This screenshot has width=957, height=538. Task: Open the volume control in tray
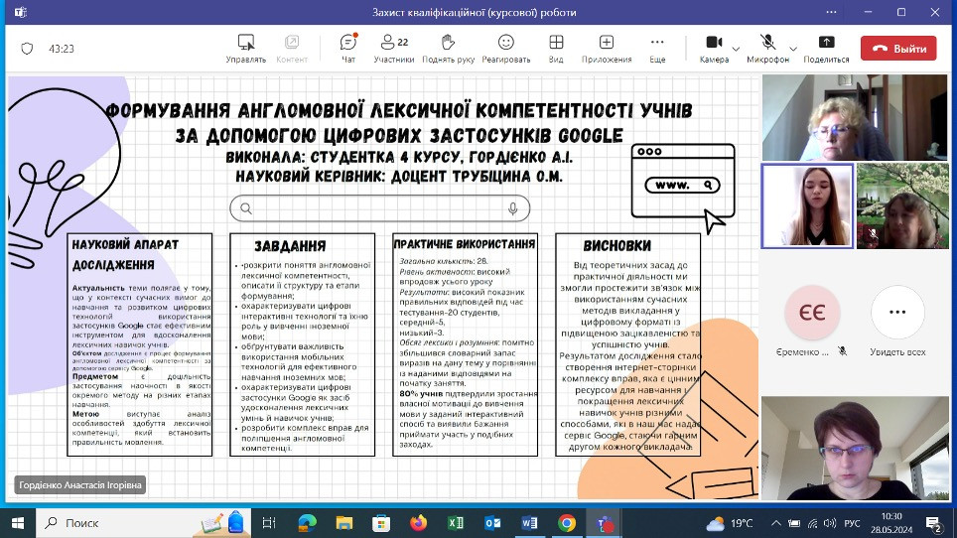pos(829,523)
